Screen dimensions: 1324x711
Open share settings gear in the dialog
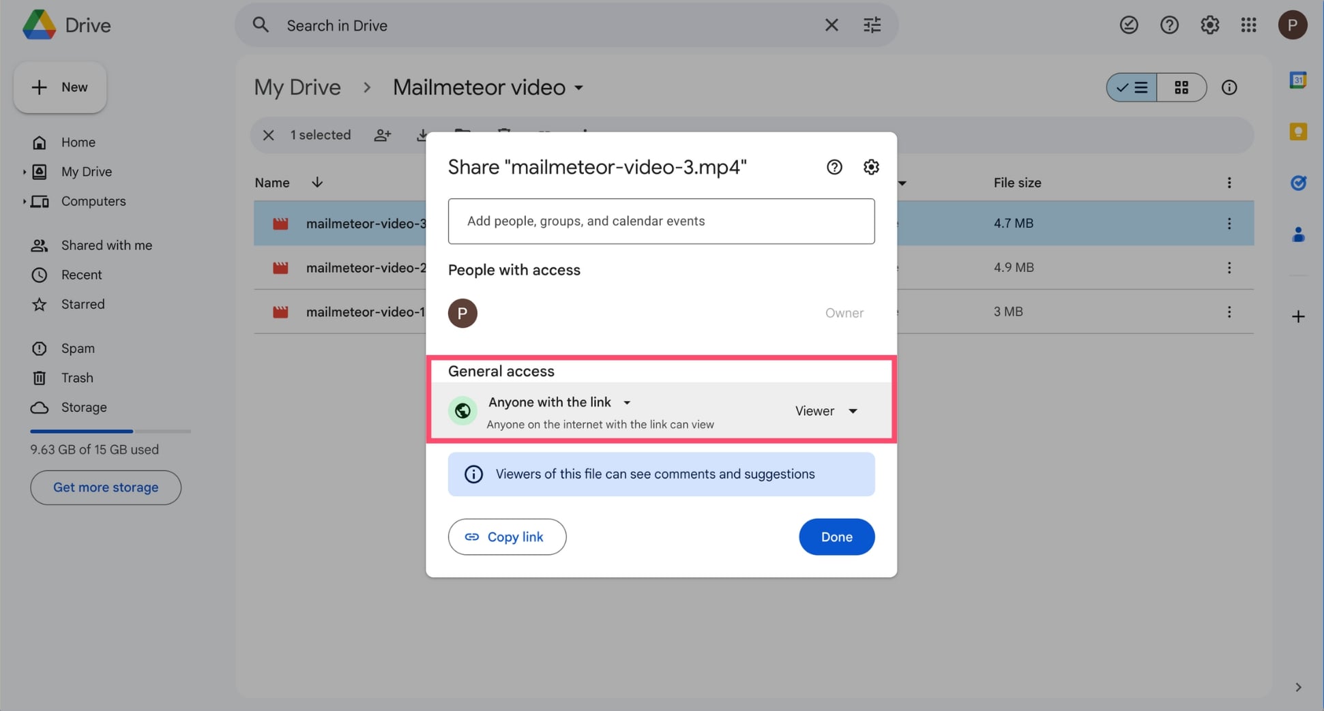click(x=871, y=167)
